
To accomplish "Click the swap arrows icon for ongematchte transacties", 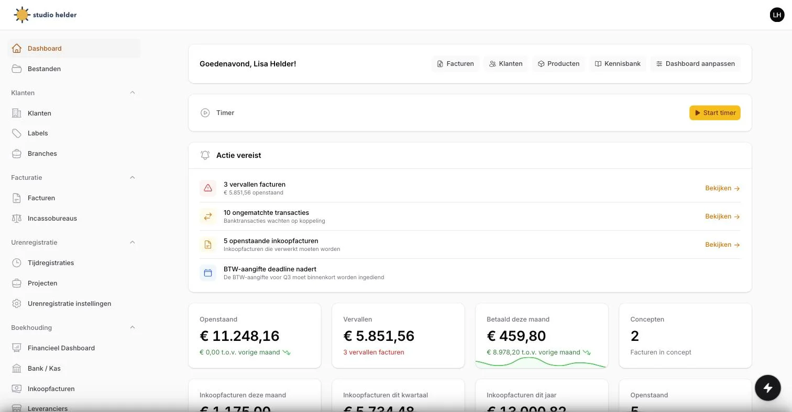I will pos(208,216).
